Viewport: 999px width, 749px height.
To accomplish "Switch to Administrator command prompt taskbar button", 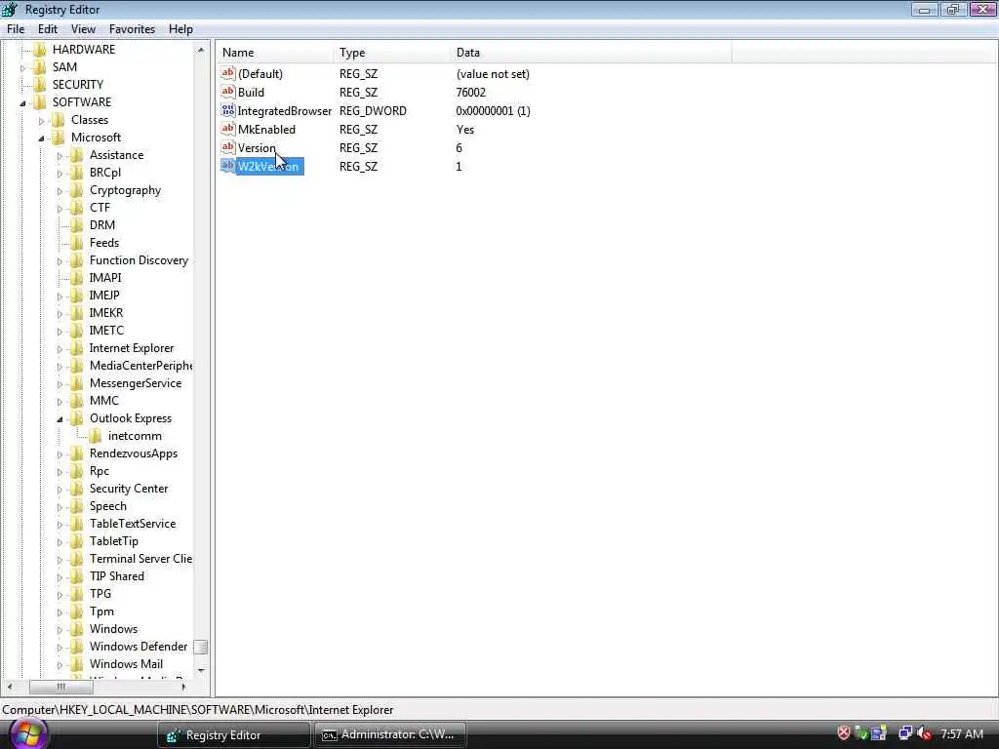I will [x=390, y=735].
